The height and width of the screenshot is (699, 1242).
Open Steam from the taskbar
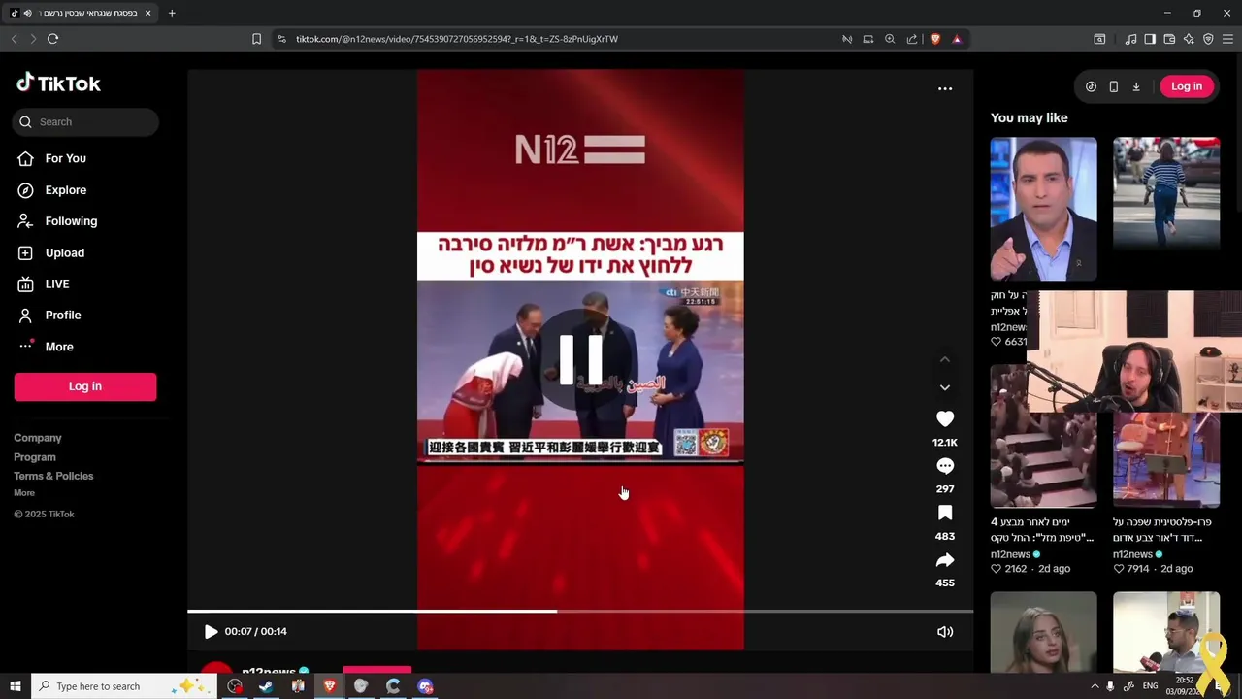(265, 686)
